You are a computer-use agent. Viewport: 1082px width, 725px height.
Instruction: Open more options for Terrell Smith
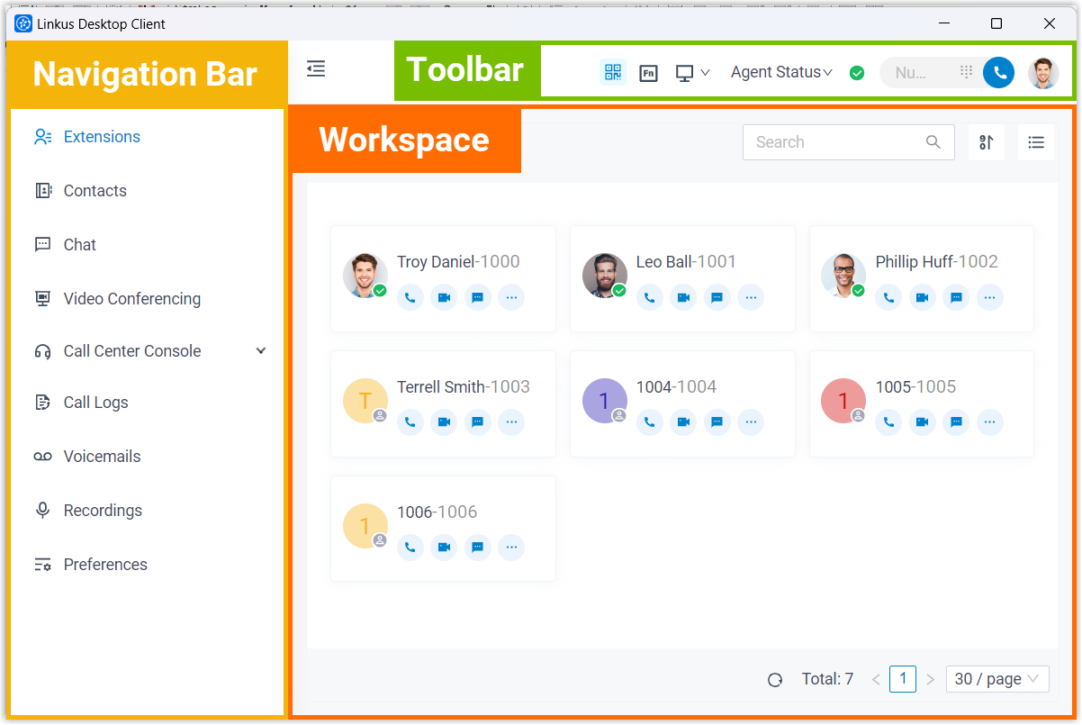click(x=511, y=421)
